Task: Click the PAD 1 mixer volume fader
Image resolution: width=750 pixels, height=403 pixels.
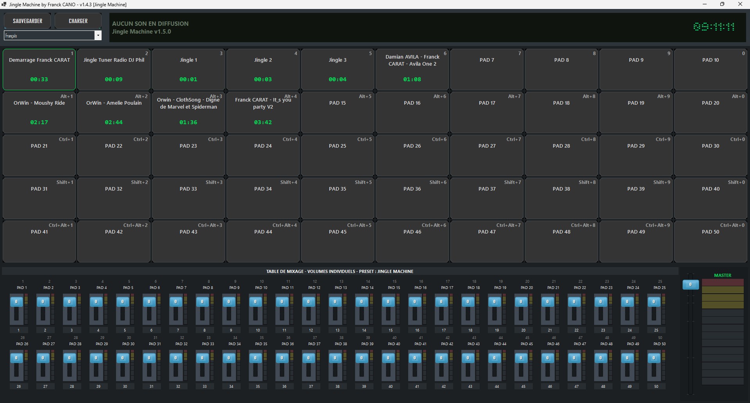Action: (16, 301)
